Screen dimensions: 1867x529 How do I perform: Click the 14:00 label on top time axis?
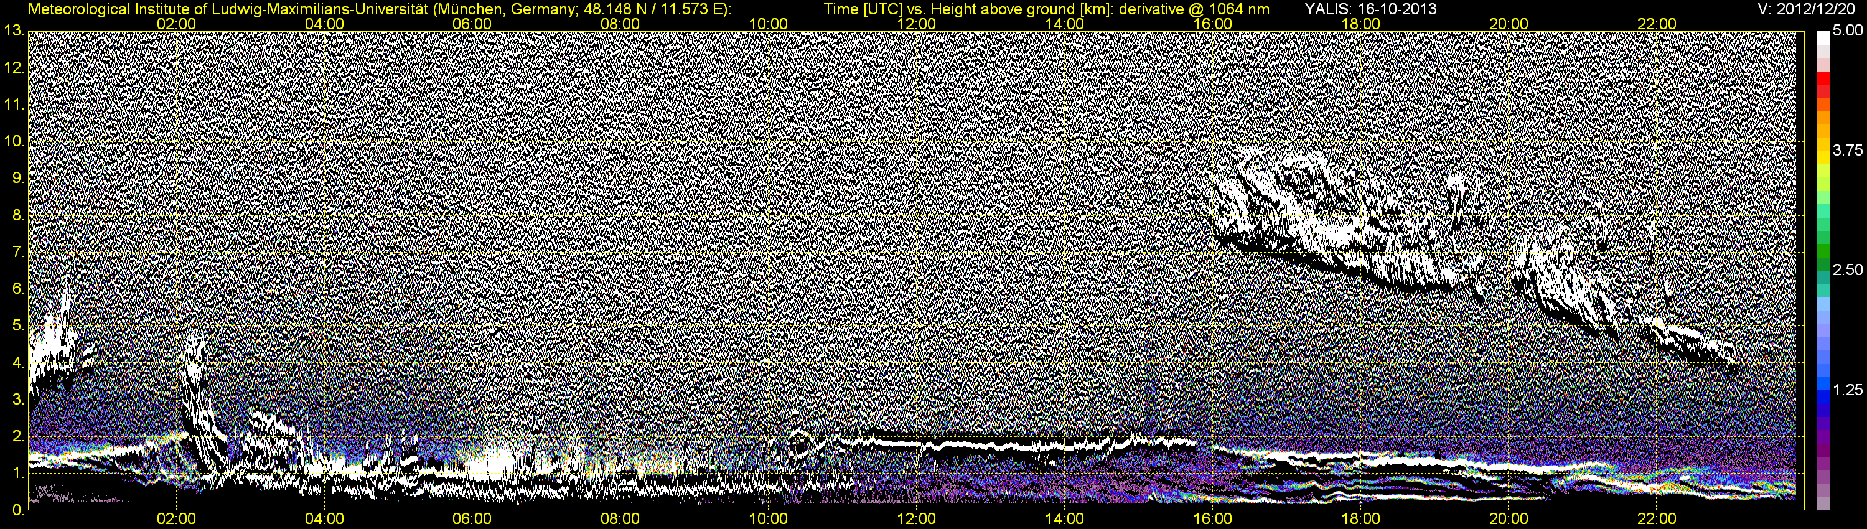tap(1065, 24)
